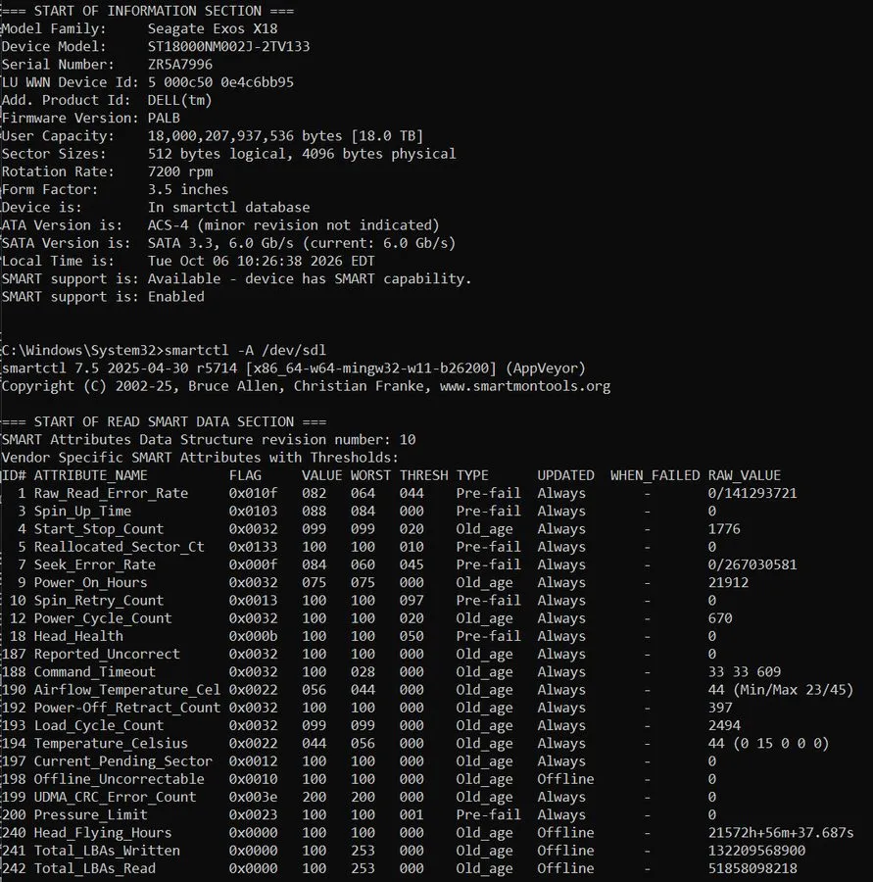Image resolution: width=873 pixels, height=882 pixels.
Task: Click Load_Cycle_Count raw value 2494
Action: pos(724,725)
